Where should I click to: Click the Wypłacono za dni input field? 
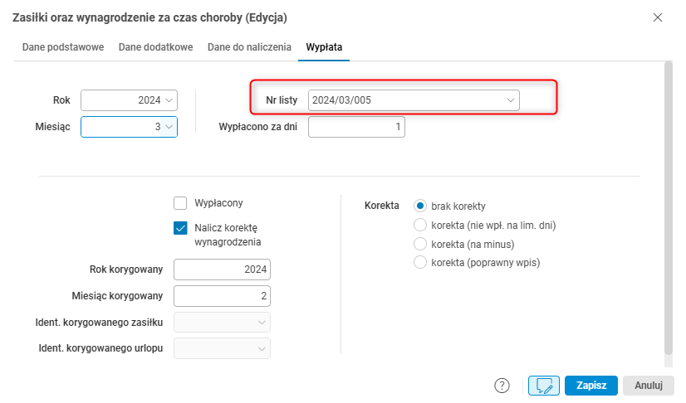(x=356, y=126)
